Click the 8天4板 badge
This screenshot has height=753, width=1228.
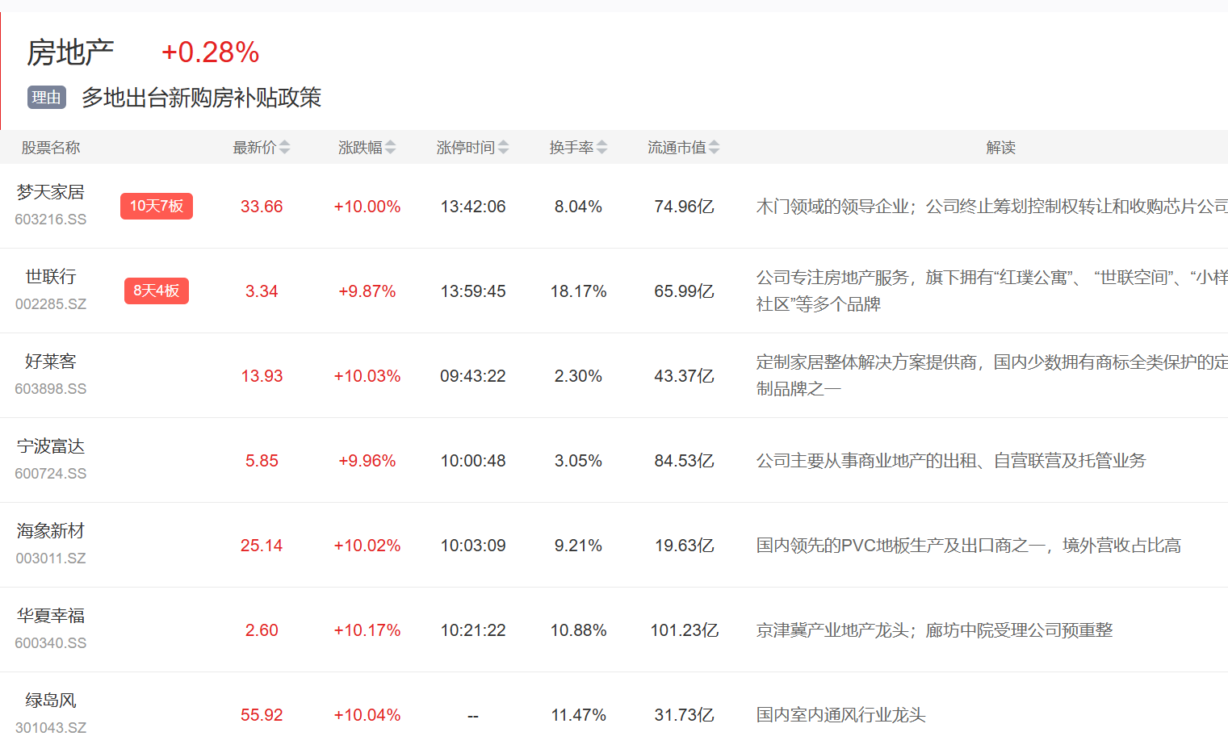(157, 291)
